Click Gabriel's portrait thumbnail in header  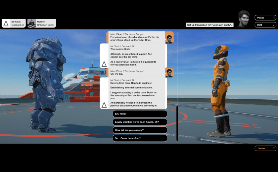click(x=32, y=23)
